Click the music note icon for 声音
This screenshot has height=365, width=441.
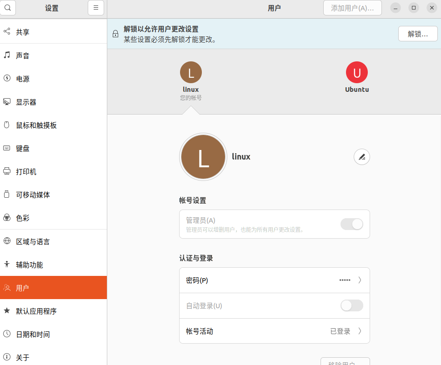(7, 55)
